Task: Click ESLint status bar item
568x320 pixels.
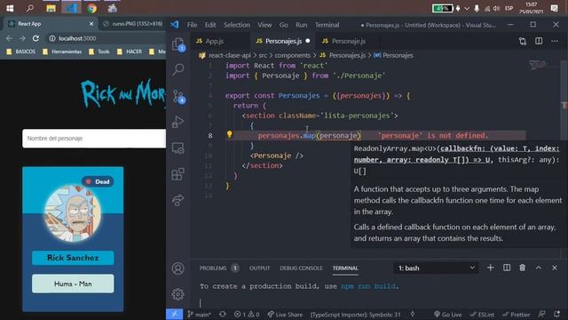Action: (482, 314)
